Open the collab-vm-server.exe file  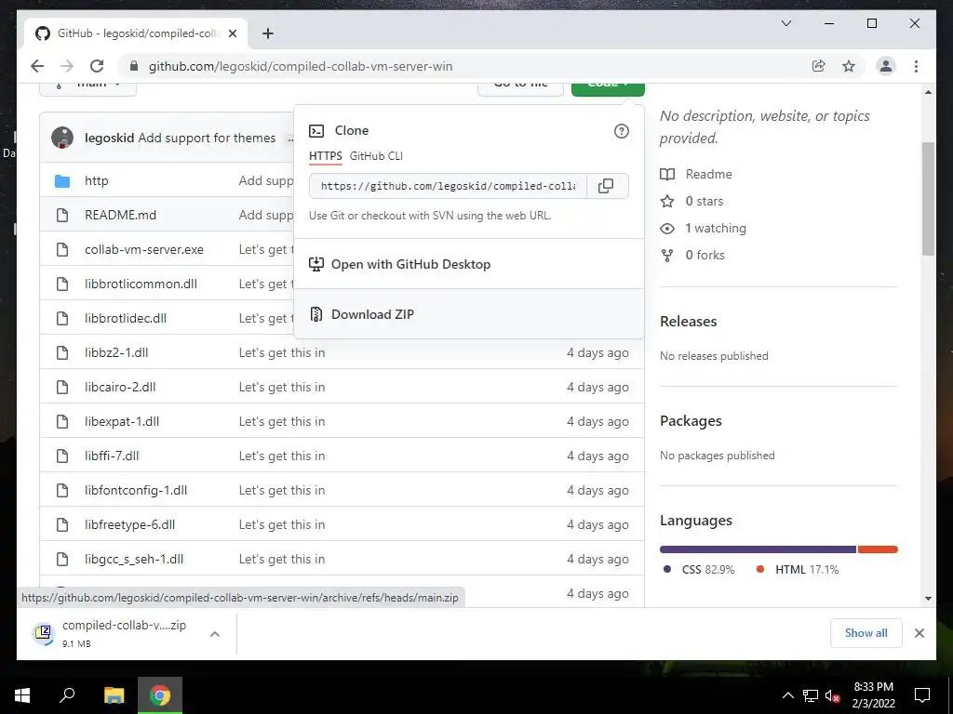click(144, 249)
